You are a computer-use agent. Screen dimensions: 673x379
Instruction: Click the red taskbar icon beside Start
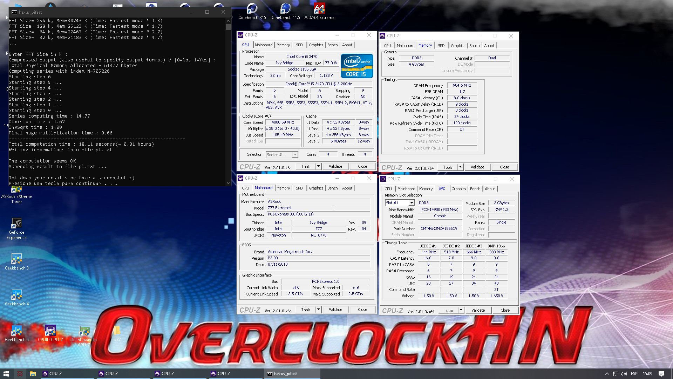coord(20,374)
